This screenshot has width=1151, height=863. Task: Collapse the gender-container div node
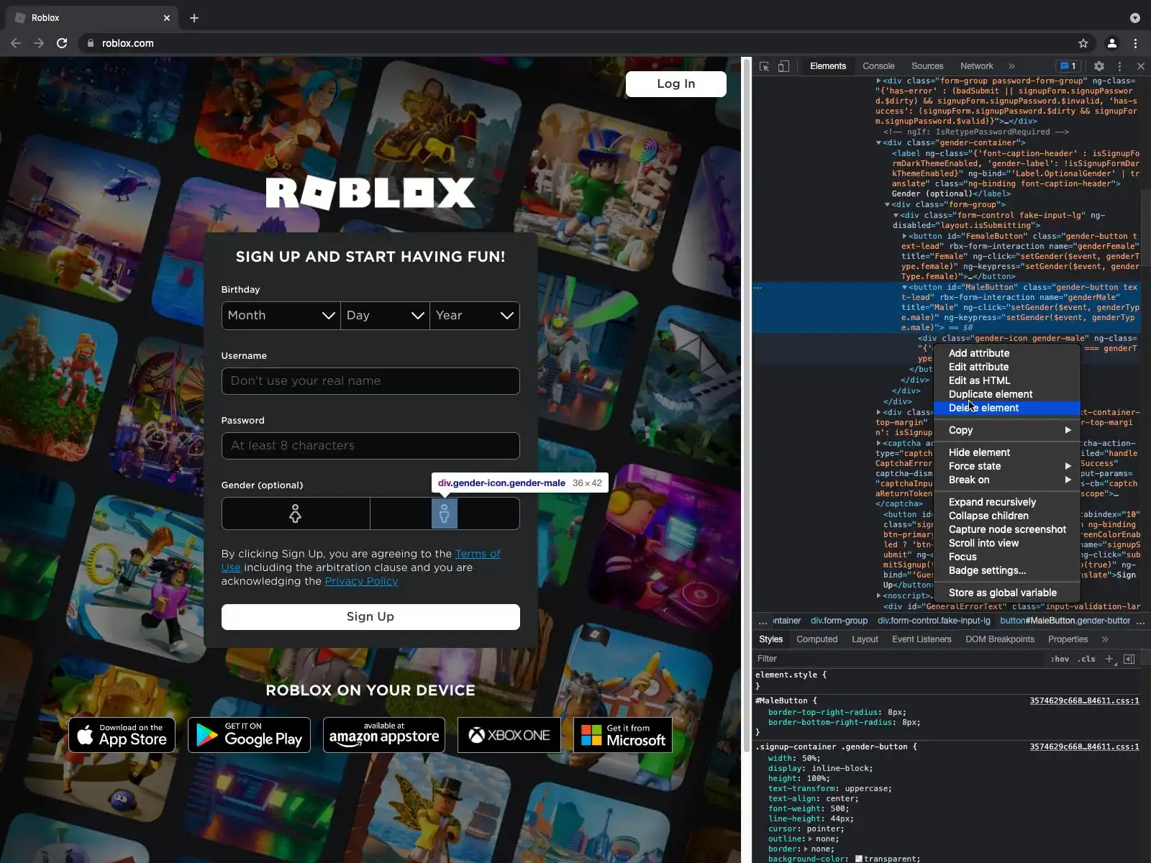tap(878, 143)
